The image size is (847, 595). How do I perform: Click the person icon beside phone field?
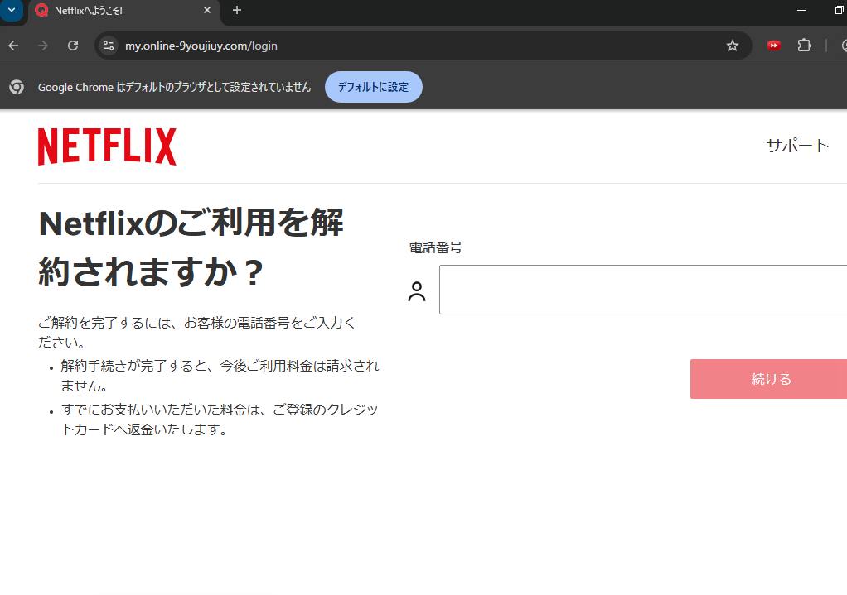pos(417,291)
